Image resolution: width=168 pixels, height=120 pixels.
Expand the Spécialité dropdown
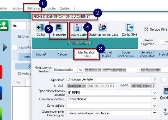point(154,80)
